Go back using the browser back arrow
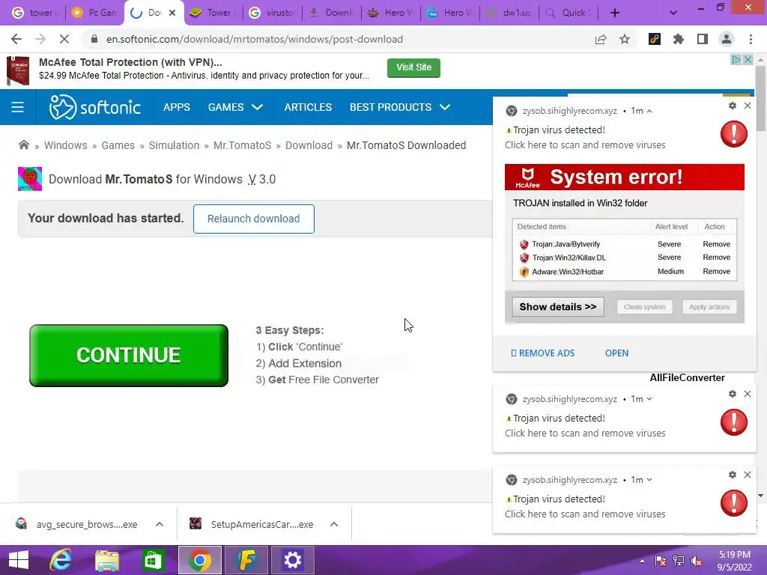The width and height of the screenshot is (767, 575). pyautogui.click(x=16, y=39)
